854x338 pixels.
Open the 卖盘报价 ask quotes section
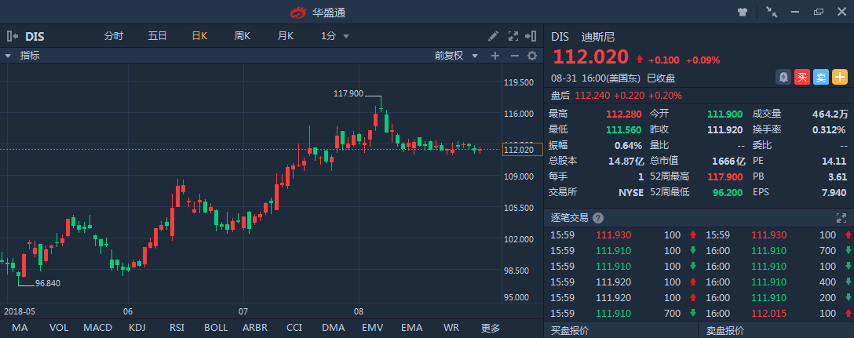click(725, 330)
